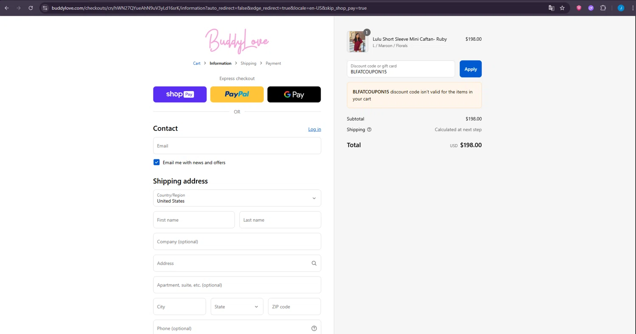Select the Information breadcrumb step
This screenshot has height=334, width=636.
click(x=220, y=64)
